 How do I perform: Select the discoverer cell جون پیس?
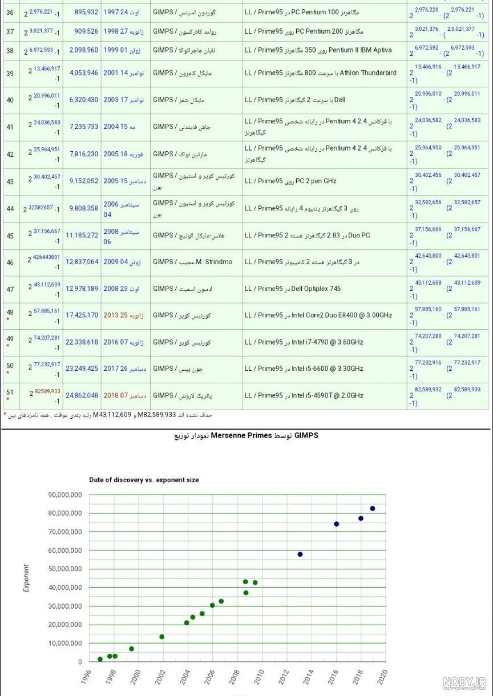click(196, 369)
